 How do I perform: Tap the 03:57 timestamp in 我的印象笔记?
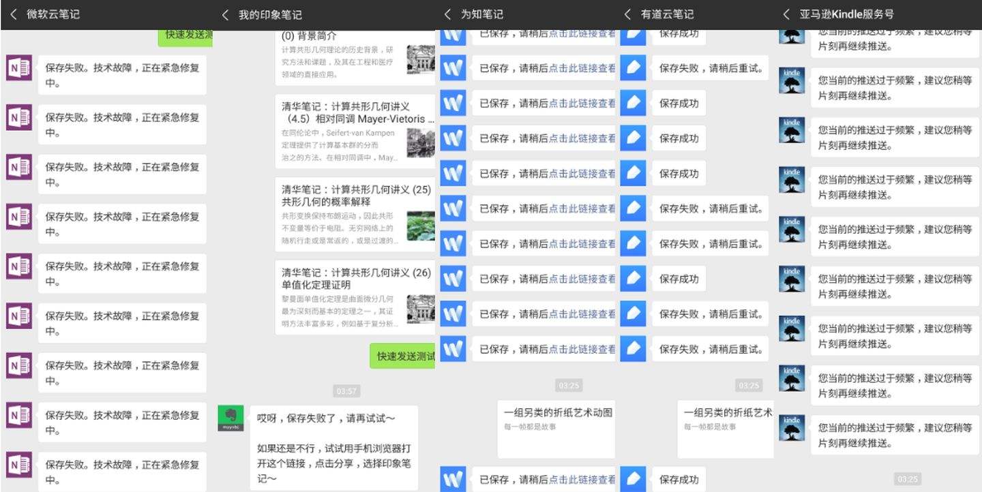click(346, 391)
